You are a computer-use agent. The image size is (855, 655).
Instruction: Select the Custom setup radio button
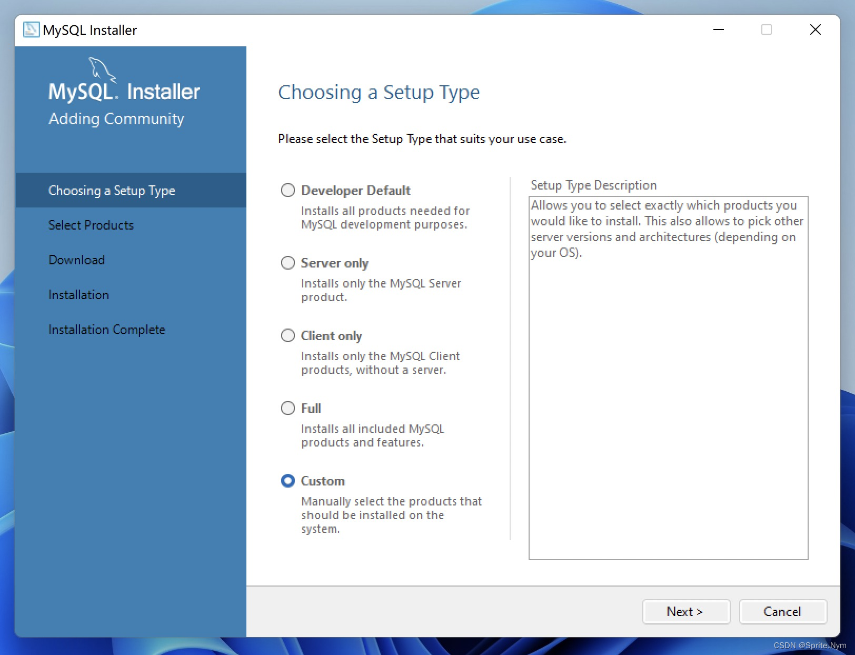pyautogui.click(x=288, y=481)
